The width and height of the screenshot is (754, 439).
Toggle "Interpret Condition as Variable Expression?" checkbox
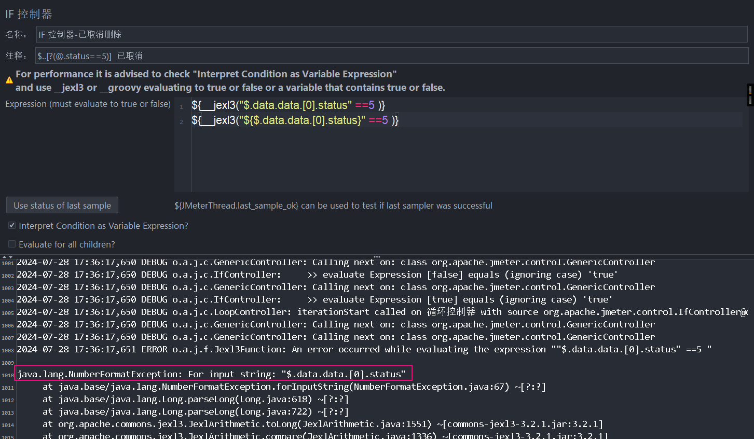tap(12, 226)
